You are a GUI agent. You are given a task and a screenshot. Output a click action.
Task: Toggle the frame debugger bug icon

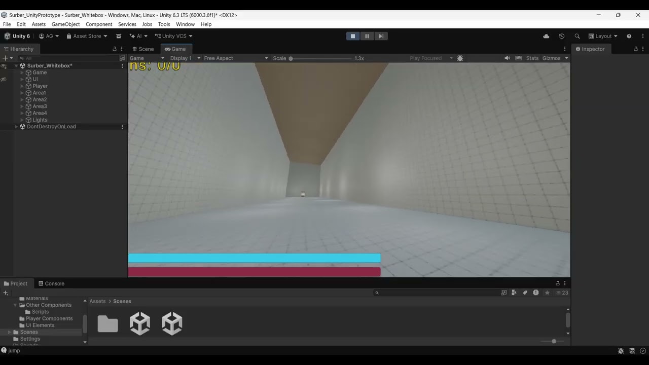[460, 58]
